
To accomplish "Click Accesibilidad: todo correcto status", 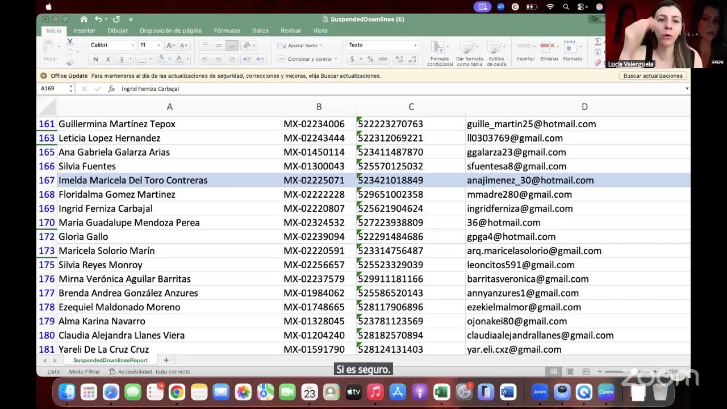I will tap(150, 372).
